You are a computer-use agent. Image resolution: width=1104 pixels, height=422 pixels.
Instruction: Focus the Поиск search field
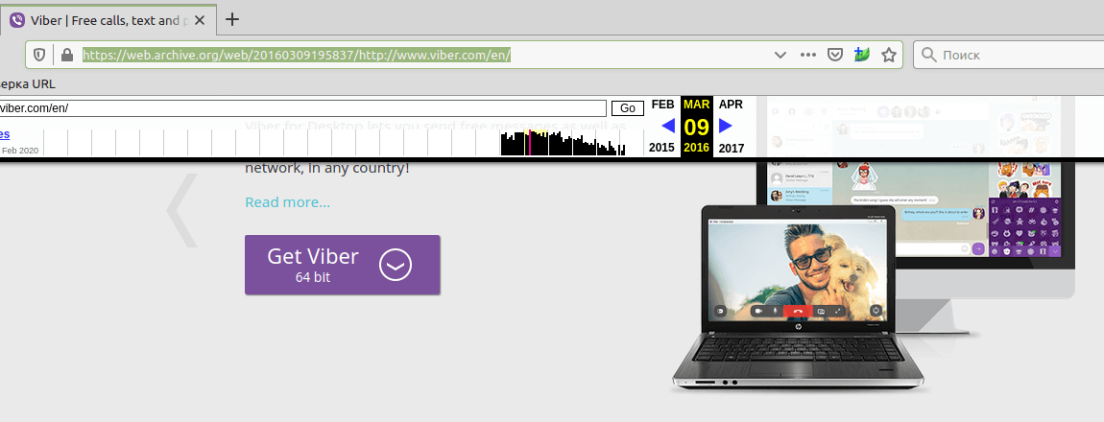point(1008,55)
